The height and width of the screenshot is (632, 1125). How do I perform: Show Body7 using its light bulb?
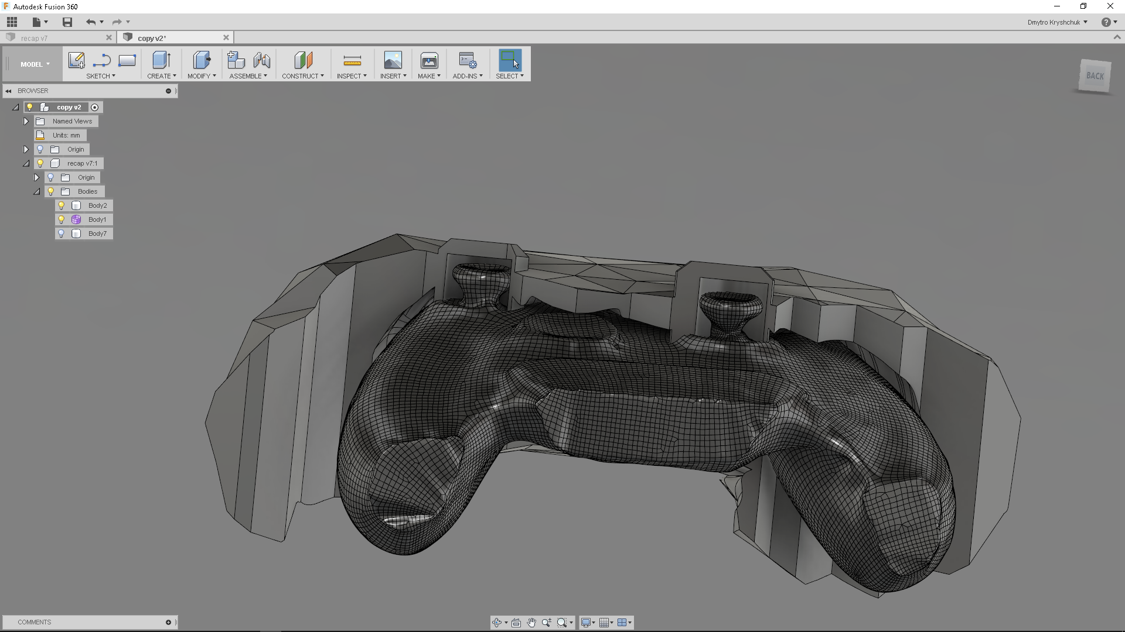tap(62, 233)
